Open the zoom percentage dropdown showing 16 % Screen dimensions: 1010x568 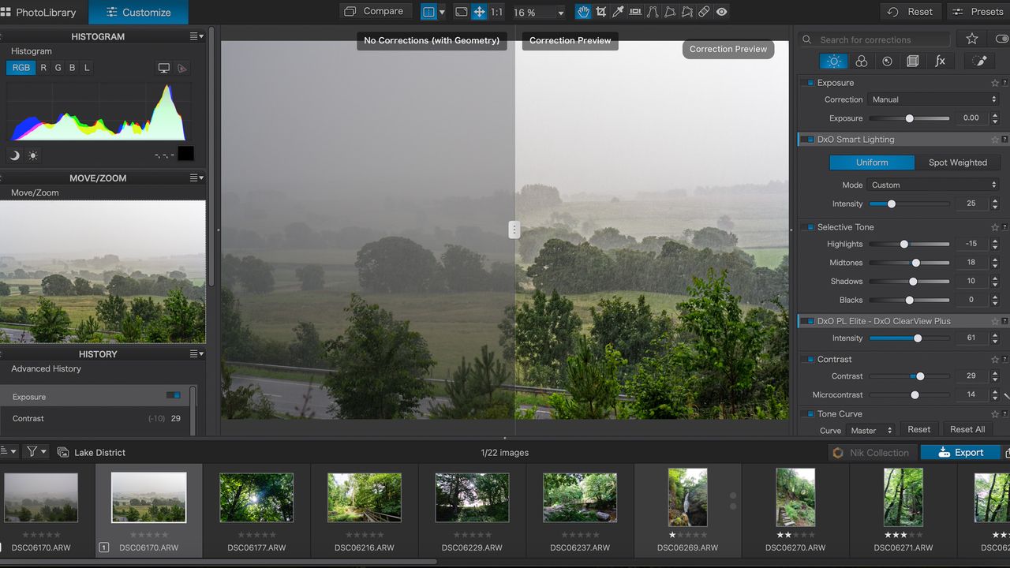click(539, 13)
